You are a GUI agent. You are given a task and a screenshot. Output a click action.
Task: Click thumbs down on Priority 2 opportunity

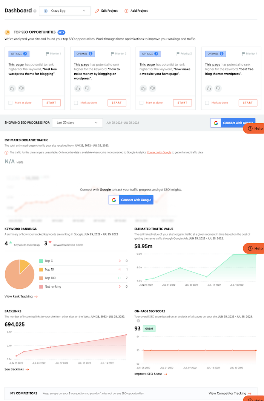click(87, 88)
